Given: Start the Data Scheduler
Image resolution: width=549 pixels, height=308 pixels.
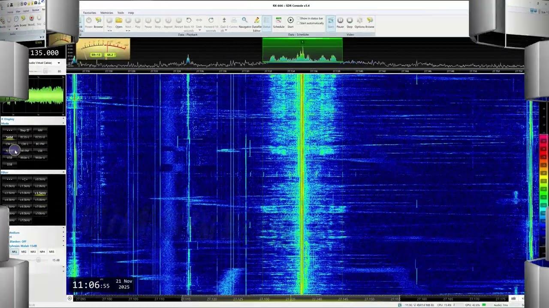Looking at the screenshot, I should [x=290, y=22].
